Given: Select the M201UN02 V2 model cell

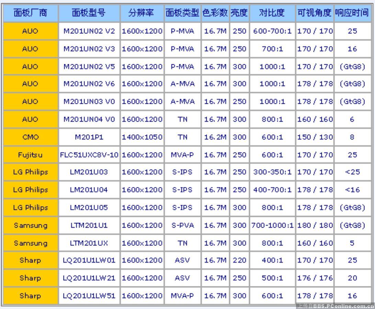Looking at the screenshot, I should tap(89, 31).
